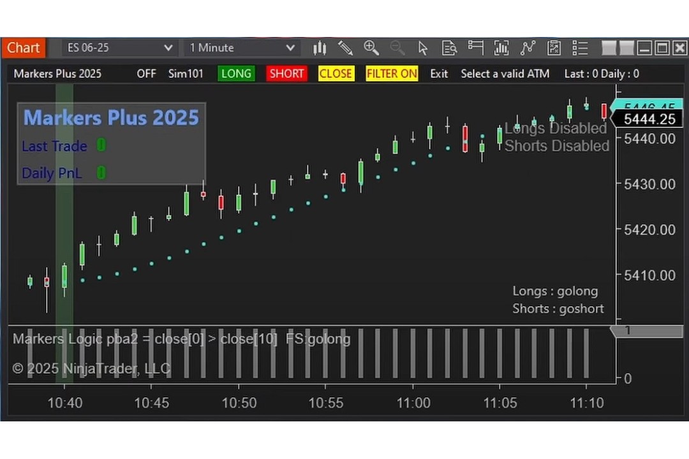Image resolution: width=689 pixels, height=459 pixels.
Task: Open the bar type candlestick icon
Action: [x=320, y=48]
